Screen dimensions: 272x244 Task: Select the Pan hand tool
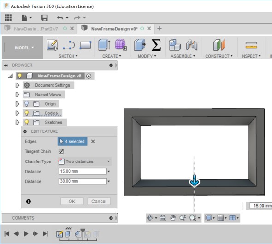click(x=173, y=218)
